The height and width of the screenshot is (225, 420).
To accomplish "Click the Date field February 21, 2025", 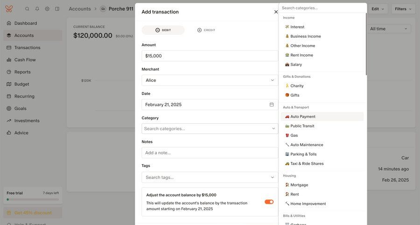I will pyautogui.click(x=210, y=105).
